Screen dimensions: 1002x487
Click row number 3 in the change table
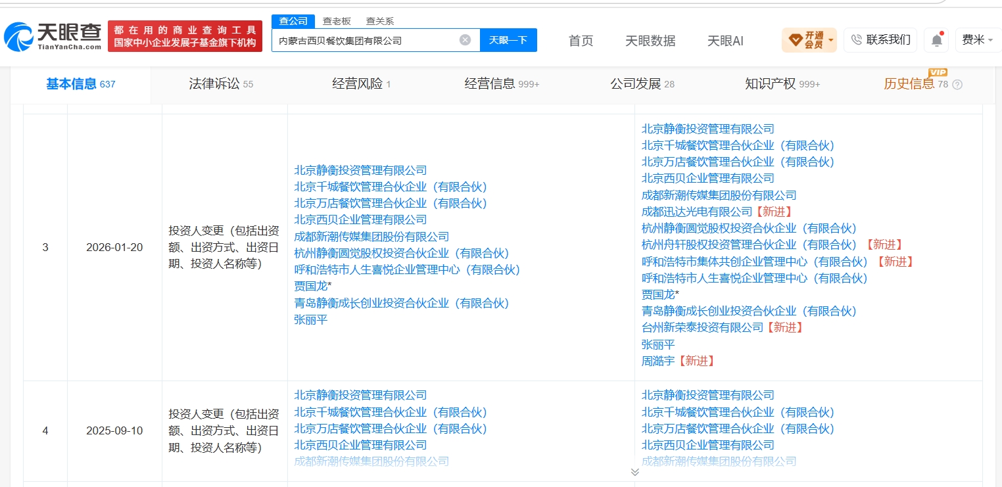[x=45, y=248]
